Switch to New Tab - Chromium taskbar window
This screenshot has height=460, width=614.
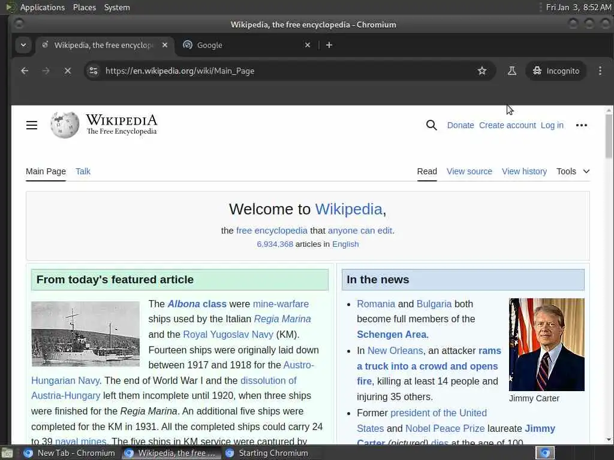click(x=70, y=453)
